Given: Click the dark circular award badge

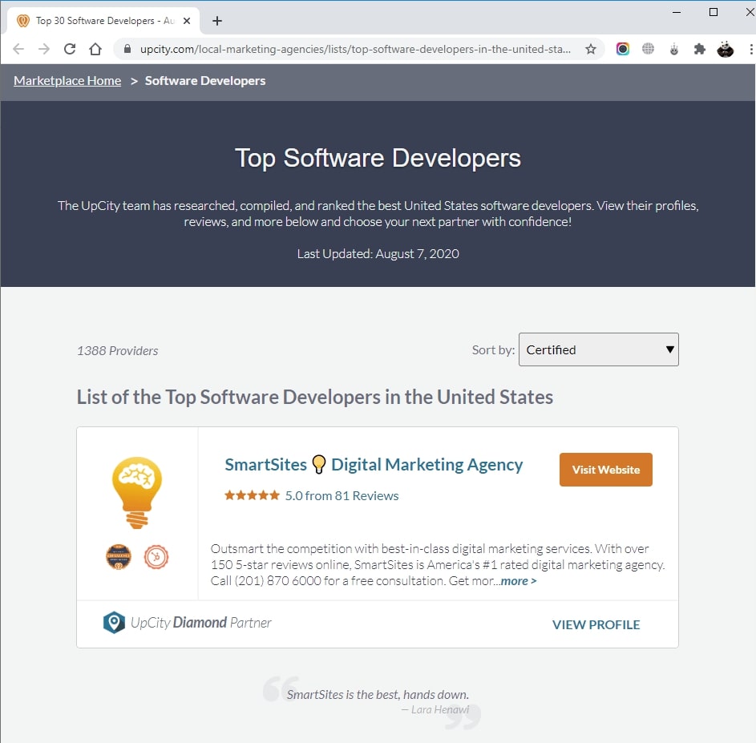Looking at the screenshot, I should tap(119, 557).
